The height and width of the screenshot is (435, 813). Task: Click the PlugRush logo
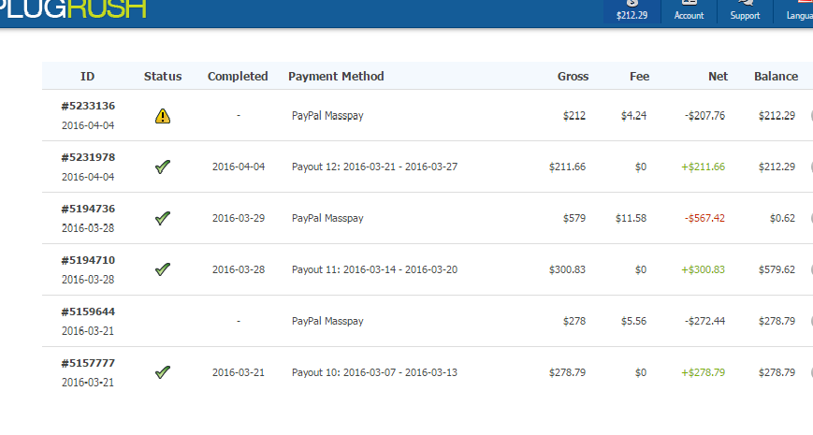(73, 9)
